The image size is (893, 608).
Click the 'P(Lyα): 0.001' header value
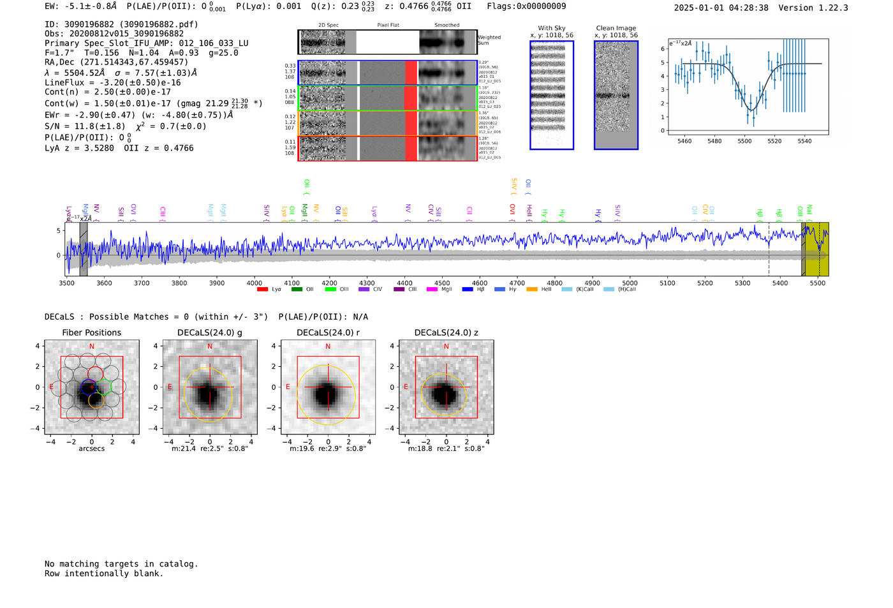click(x=269, y=6)
